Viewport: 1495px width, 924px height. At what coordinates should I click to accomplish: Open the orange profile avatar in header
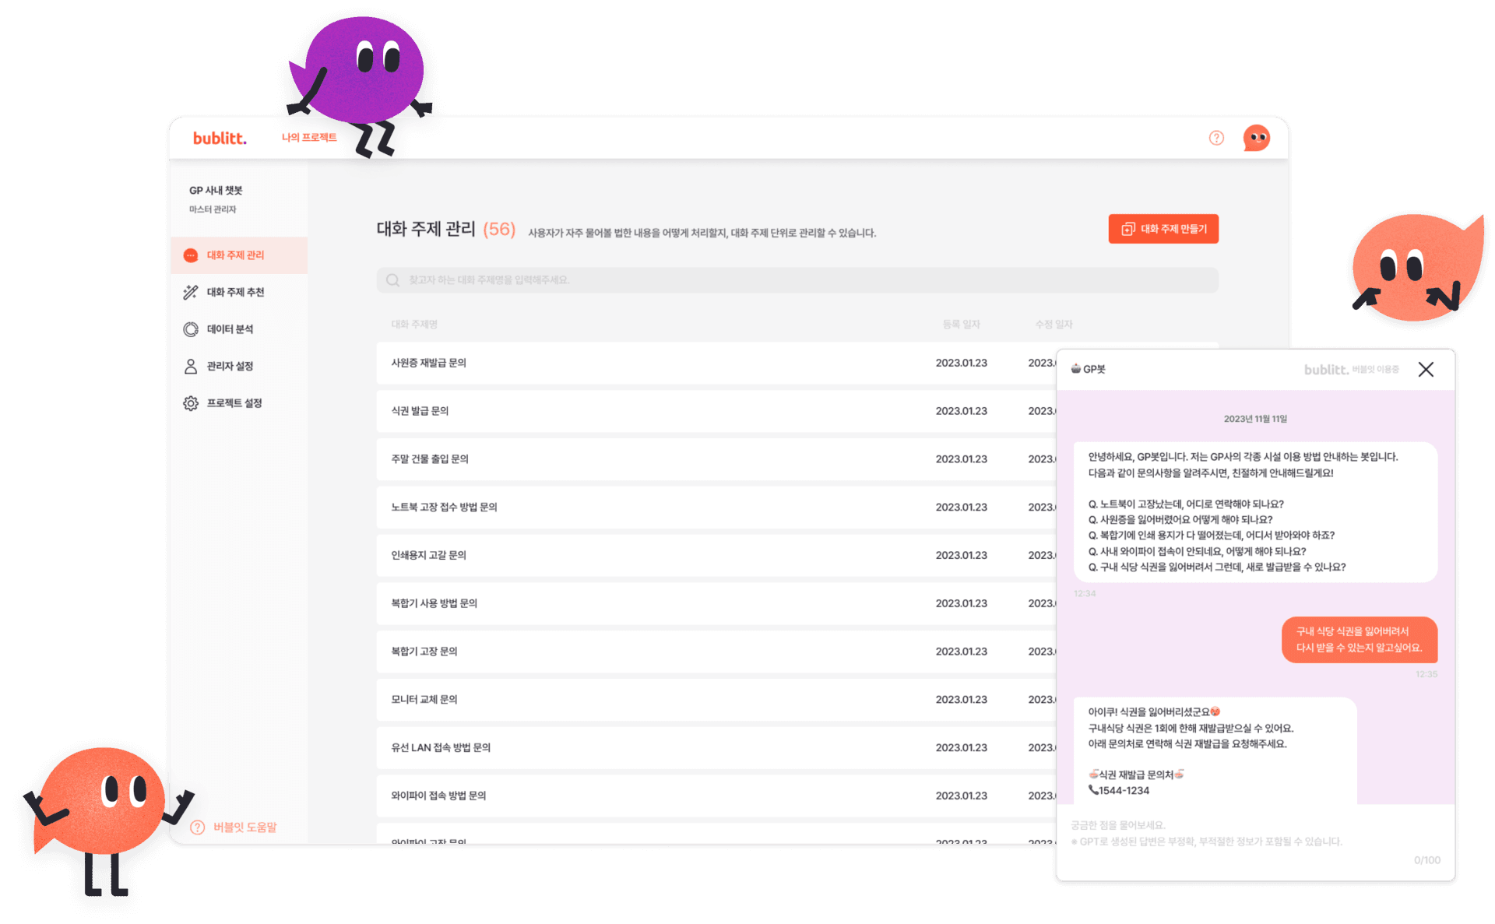(1256, 138)
